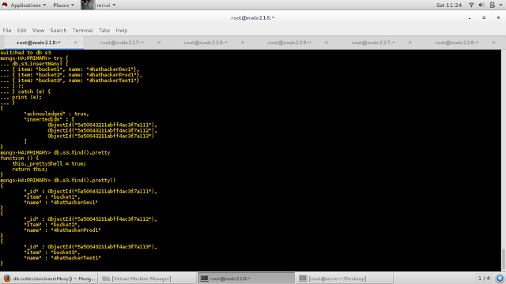
Task: Click the 'switched to db s3' line
Action: (x=26, y=53)
